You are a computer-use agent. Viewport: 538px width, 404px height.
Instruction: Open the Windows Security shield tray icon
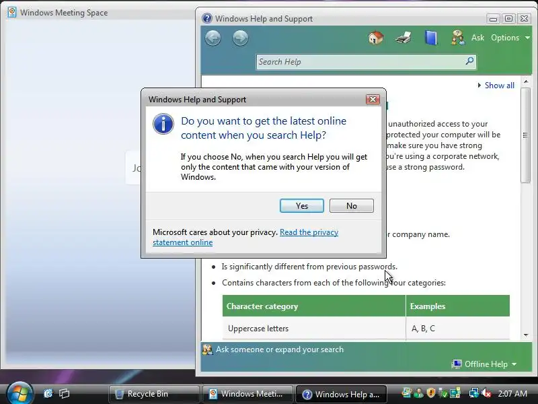(431, 393)
